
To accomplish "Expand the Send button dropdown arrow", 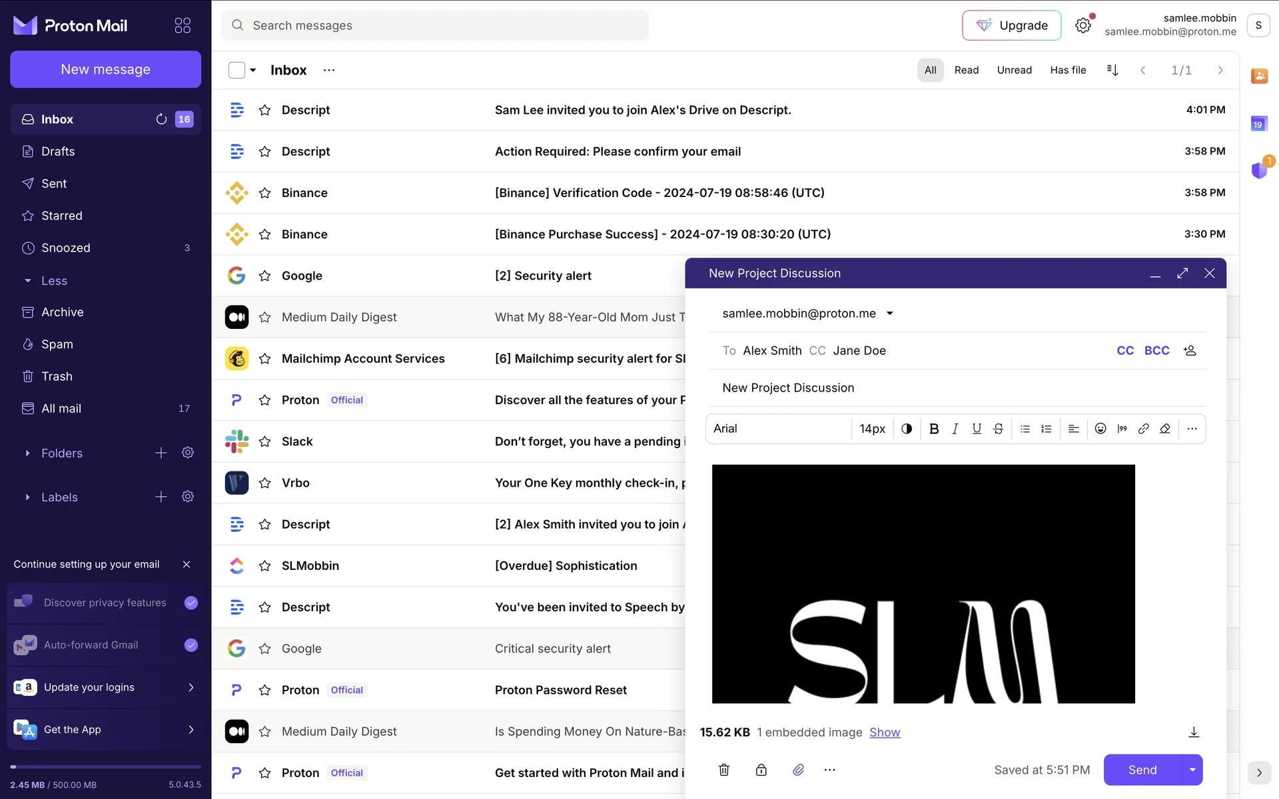I will (1192, 770).
